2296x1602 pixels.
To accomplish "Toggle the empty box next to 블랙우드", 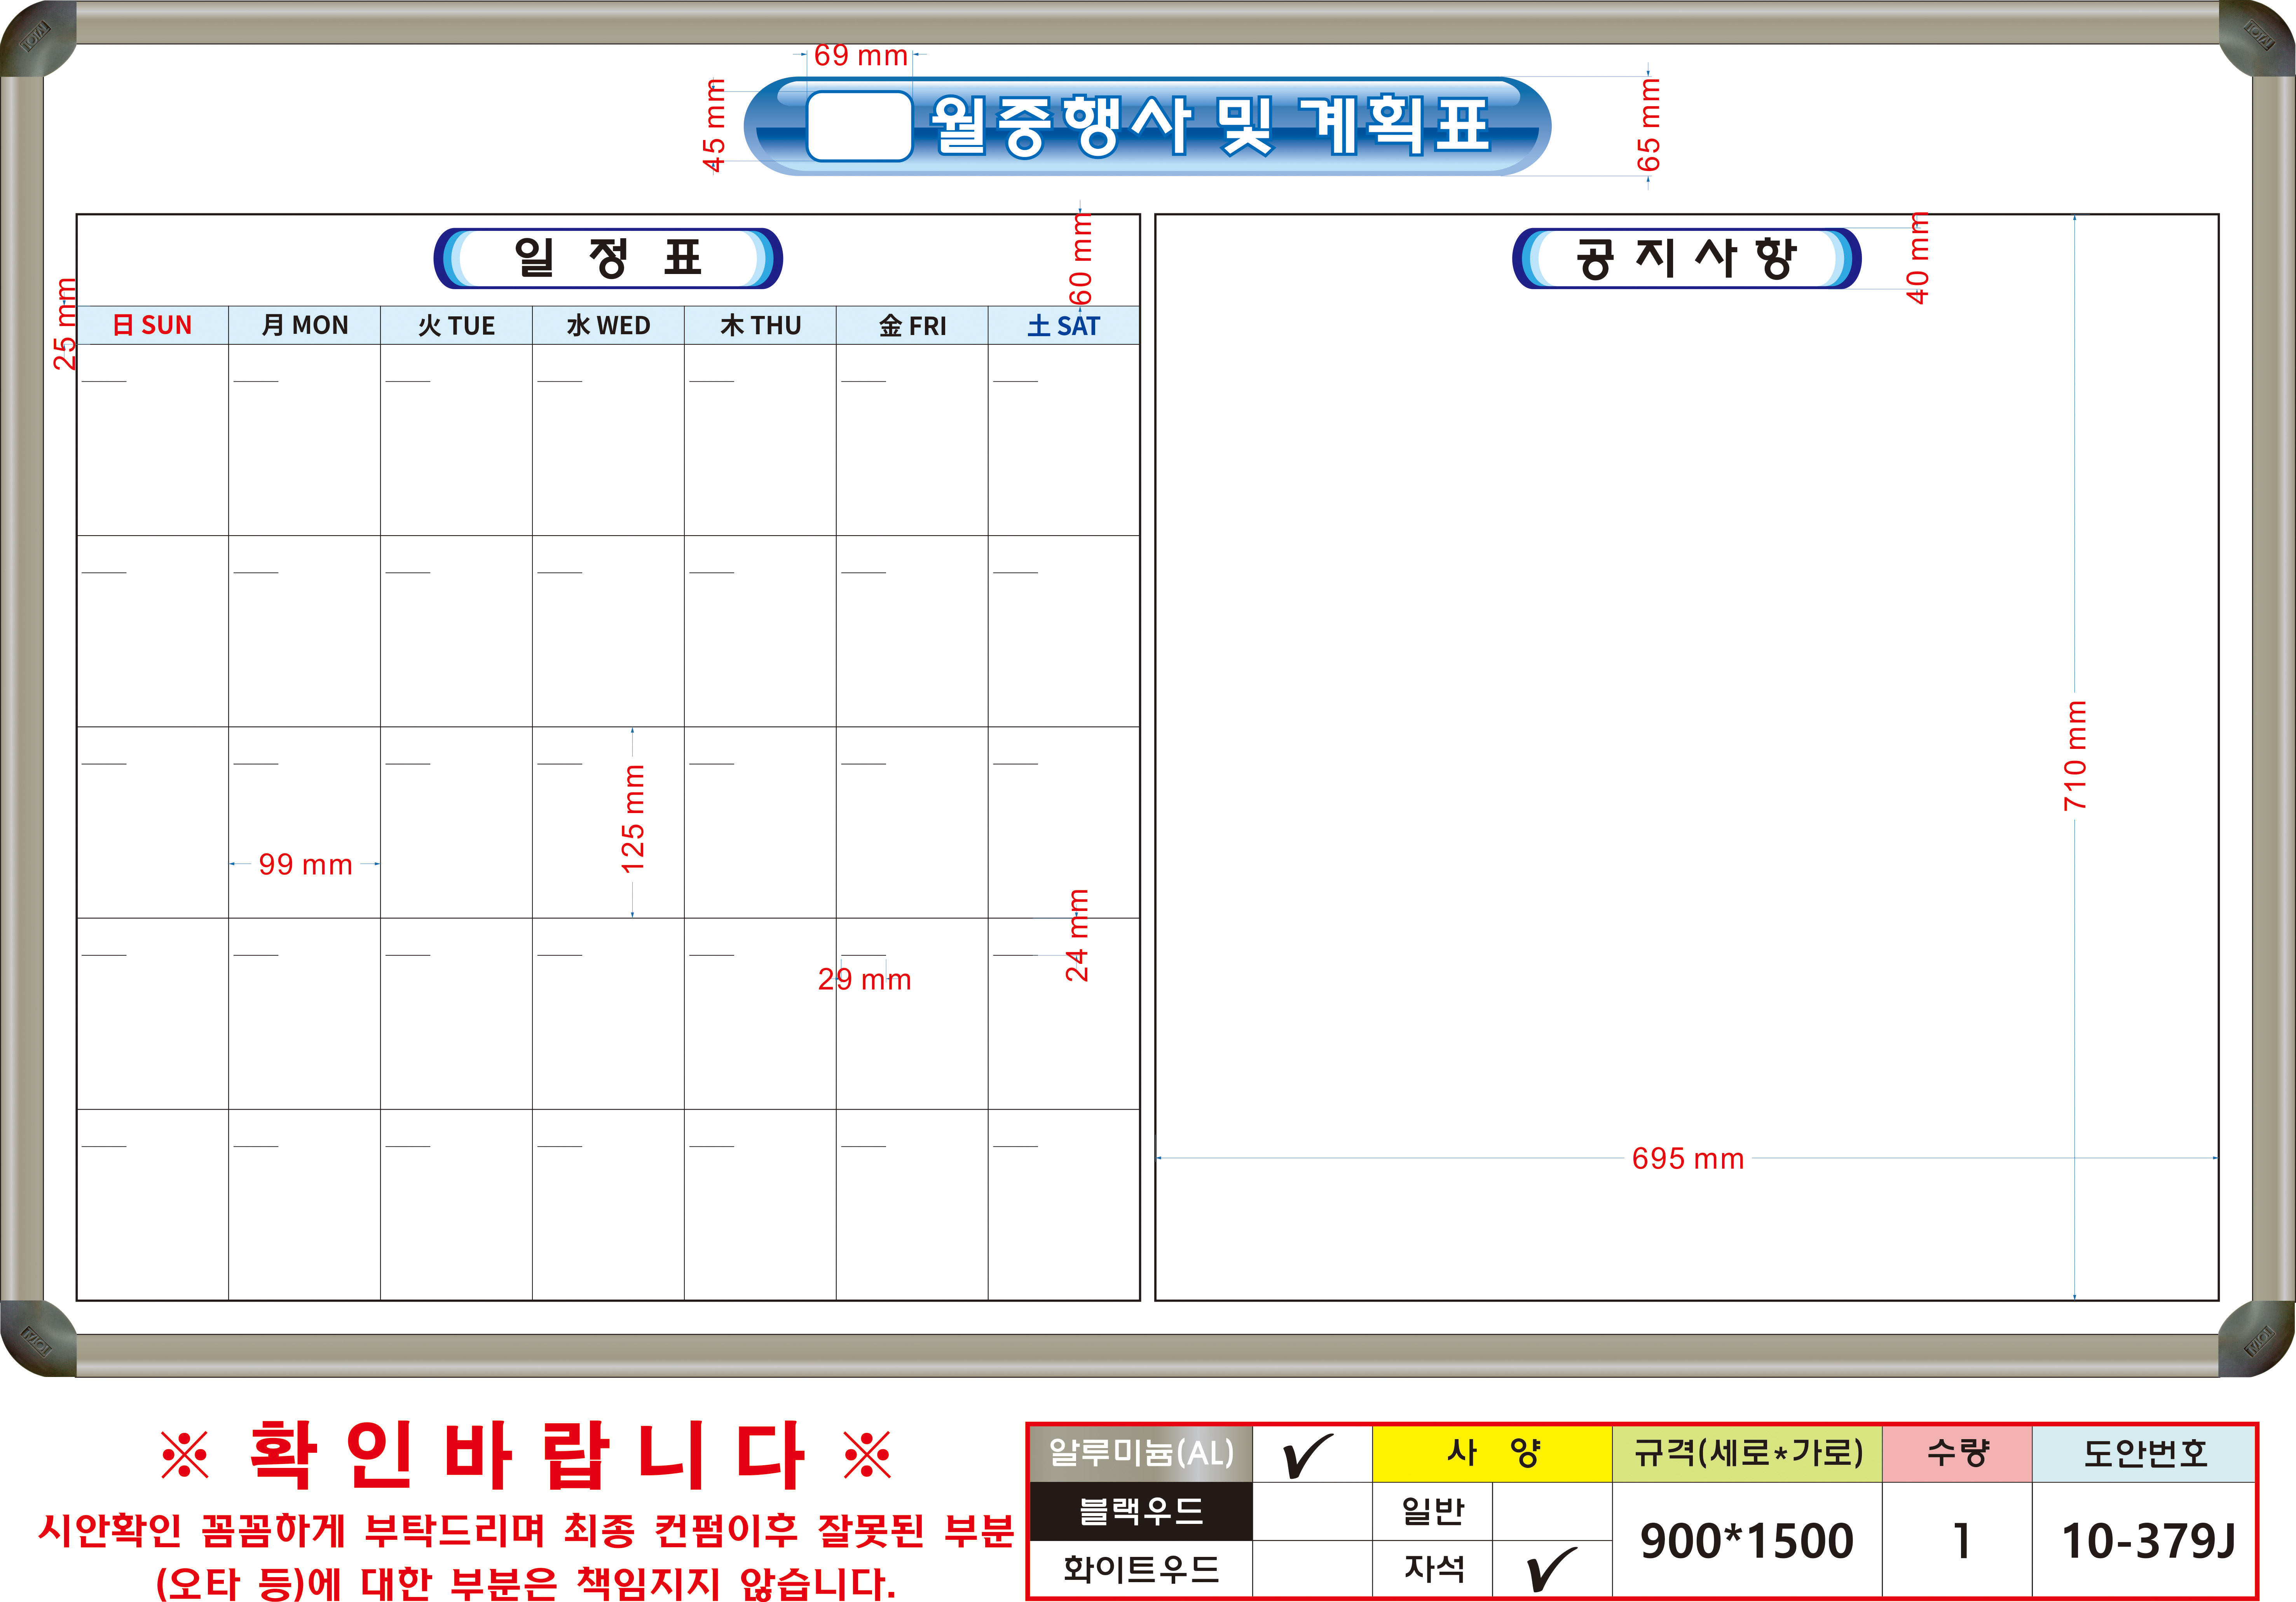I will coord(1312,1511).
